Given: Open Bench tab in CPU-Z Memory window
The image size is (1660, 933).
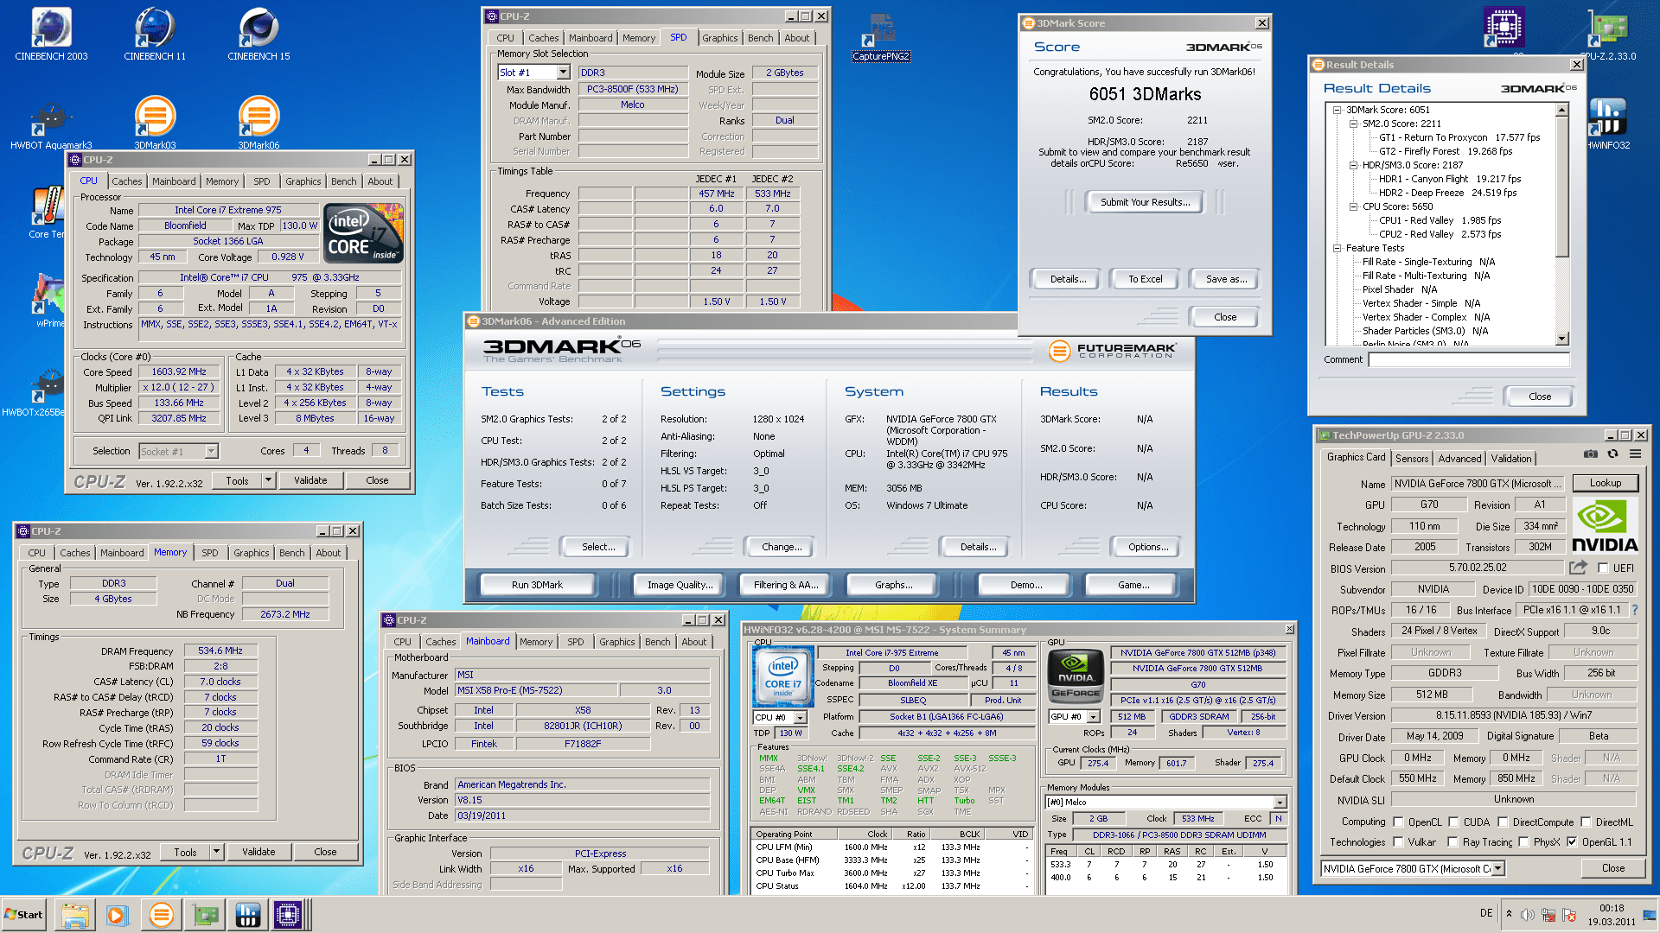Looking at the screenshot, I should pos(292,553).
